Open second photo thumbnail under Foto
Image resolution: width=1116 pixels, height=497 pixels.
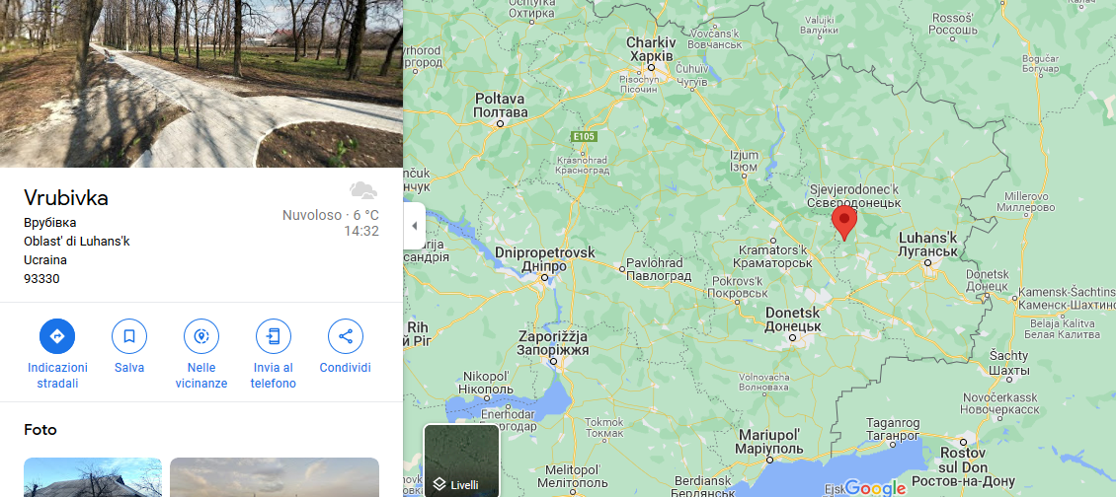(x=274, y=477)
